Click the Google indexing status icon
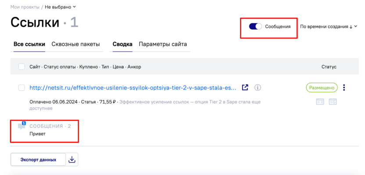 coord(333,101)
